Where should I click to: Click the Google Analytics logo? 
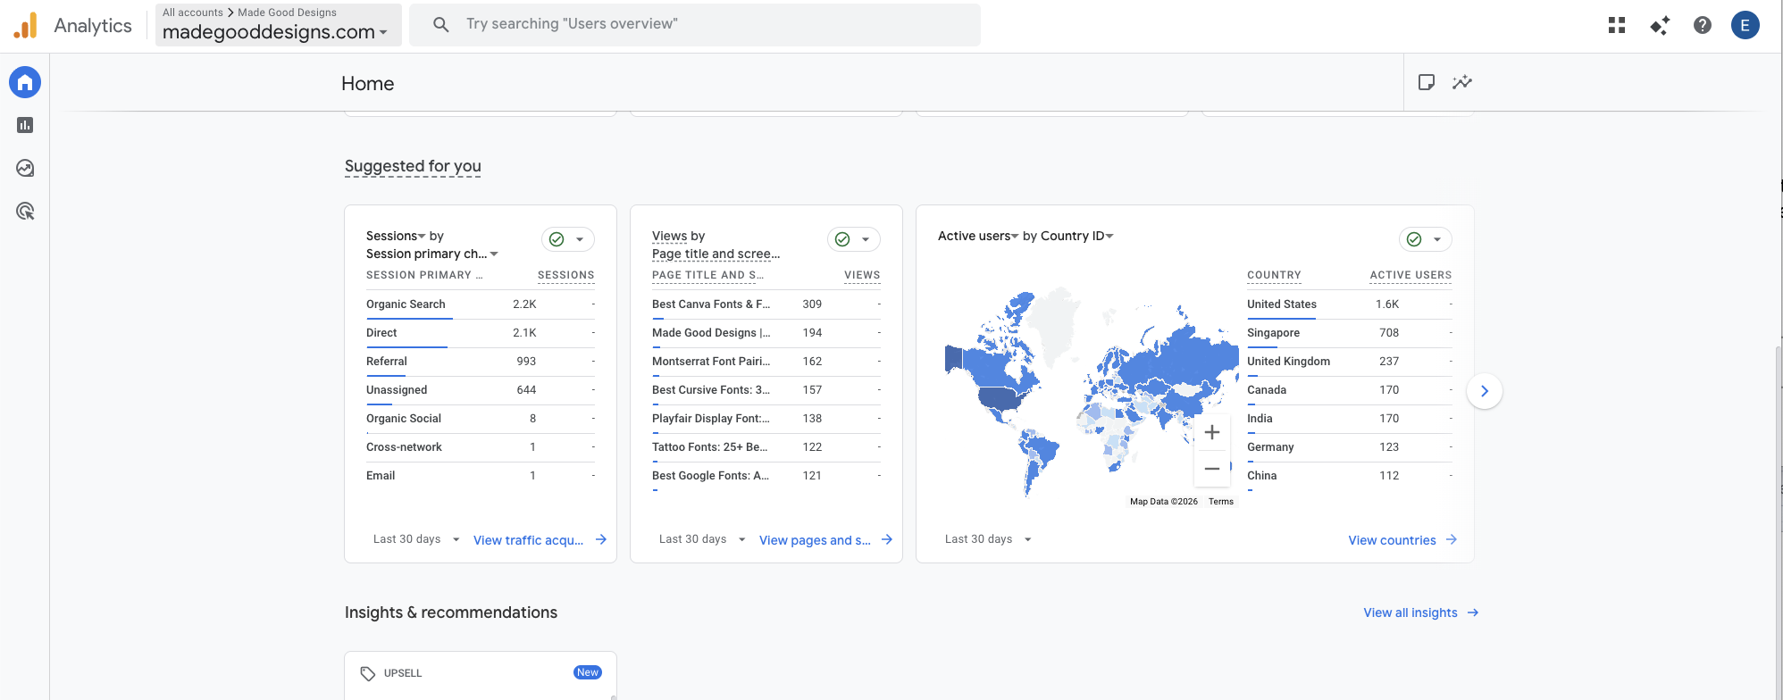click(26, 25)
